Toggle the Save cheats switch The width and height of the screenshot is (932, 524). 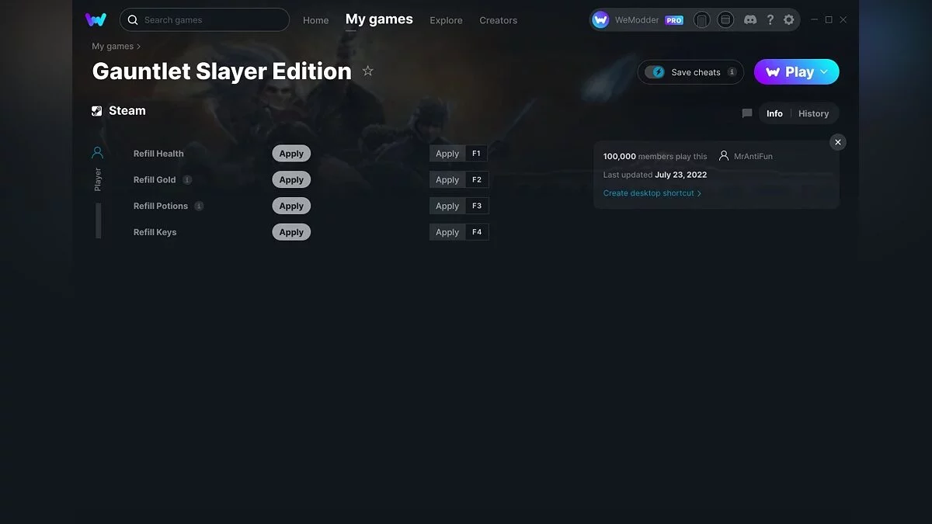tap(655, 72)
